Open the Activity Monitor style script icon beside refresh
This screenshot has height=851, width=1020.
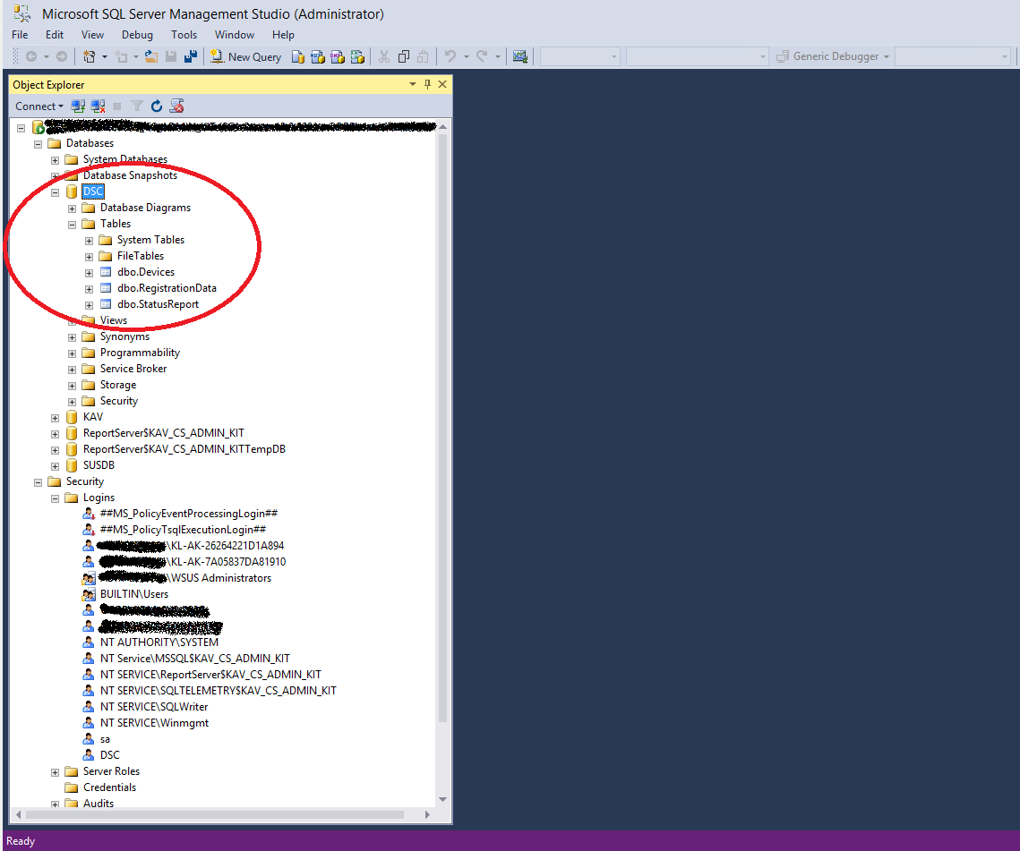pos(176,106)
